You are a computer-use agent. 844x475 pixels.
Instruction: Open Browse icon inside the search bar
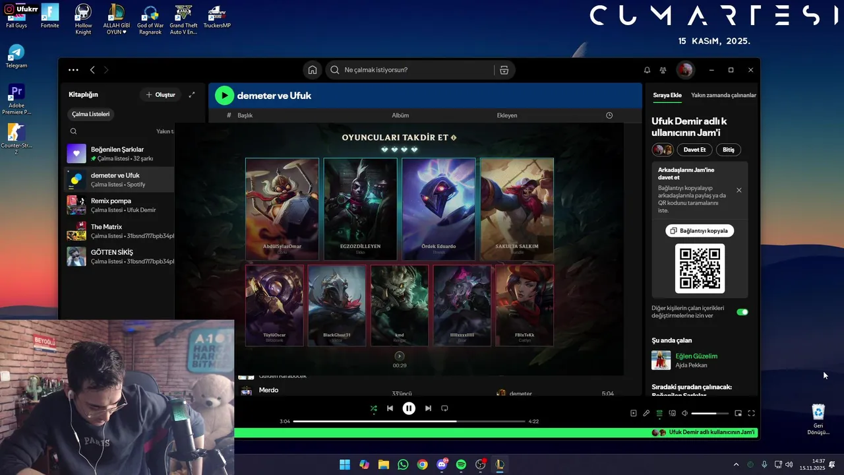pos(504,70)
